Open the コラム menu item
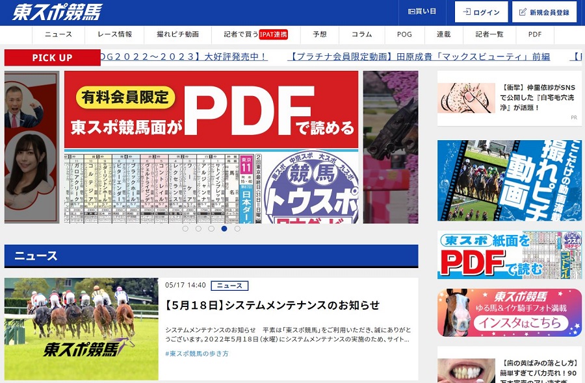The image size is (585, 383). pyautogui.click(x=362, y=34)
